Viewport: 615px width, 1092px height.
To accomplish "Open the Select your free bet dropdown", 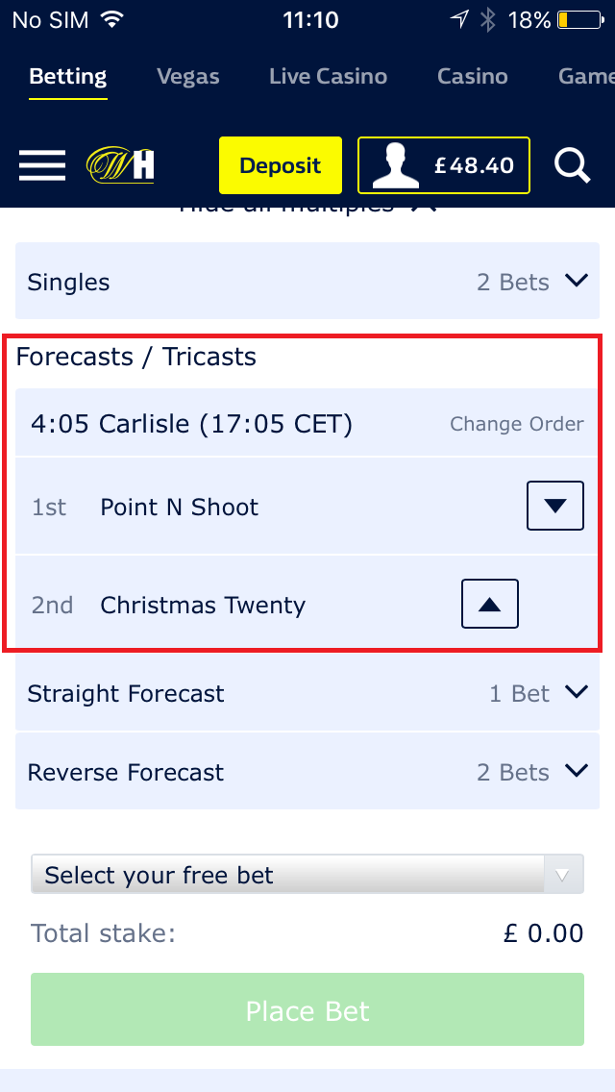I will click(x=307, y=874).
